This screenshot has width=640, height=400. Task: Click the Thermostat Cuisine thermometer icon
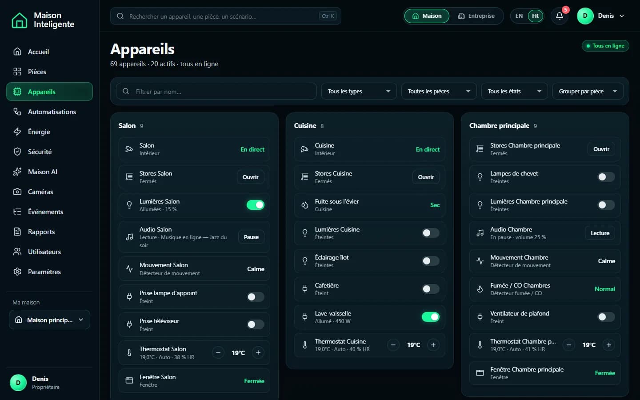305,345
